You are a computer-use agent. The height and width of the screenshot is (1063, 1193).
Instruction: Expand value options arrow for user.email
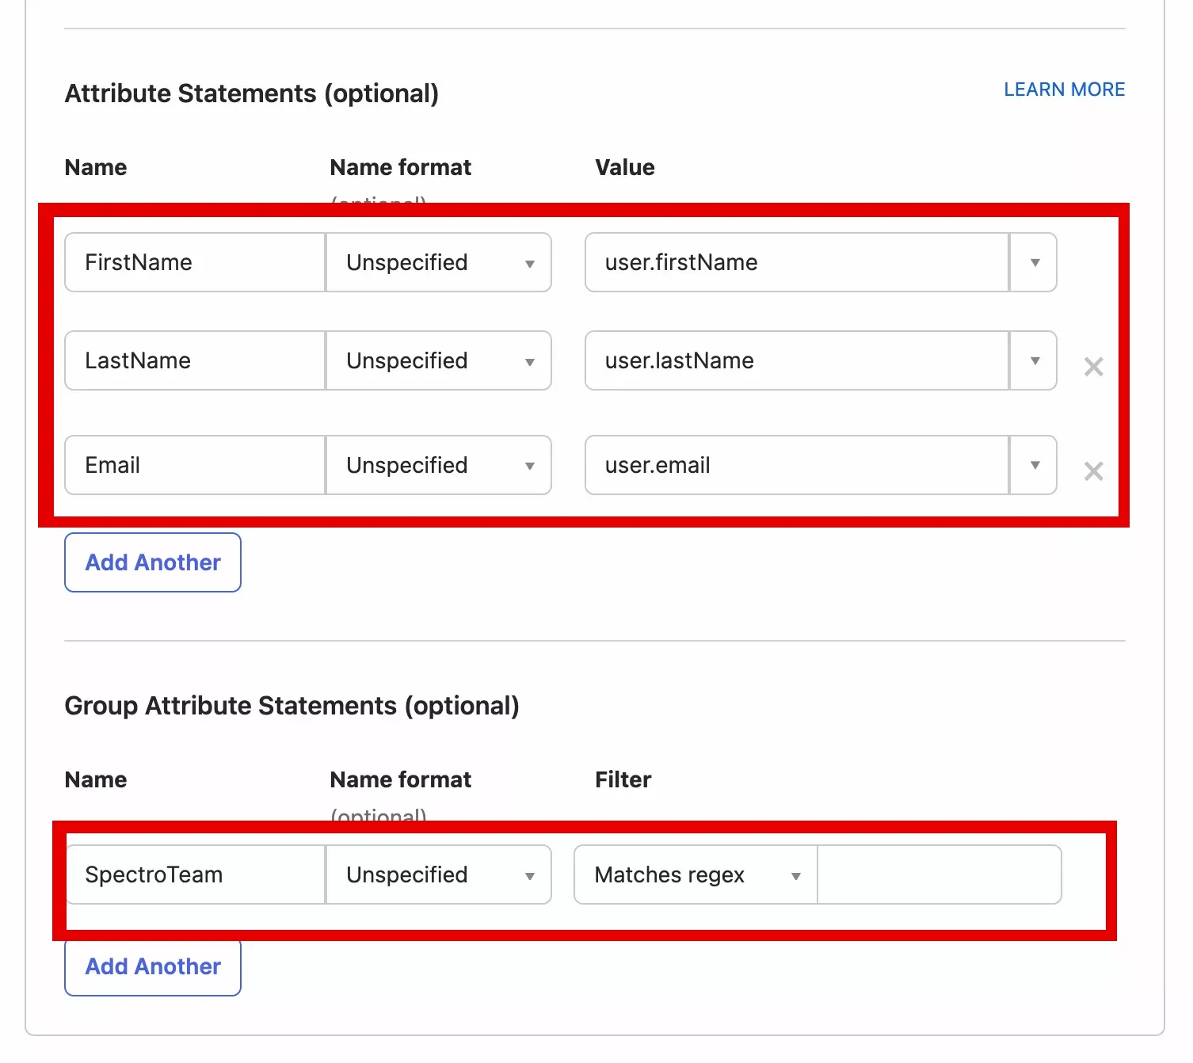pyautogui.click(x=1034, y=465)
